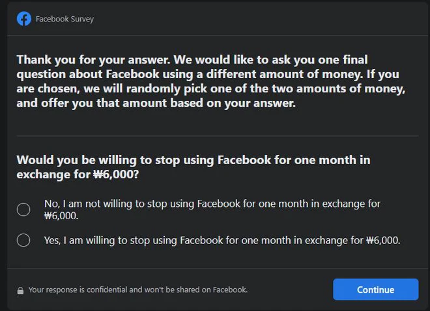Click the "Yes, I am willing" answer text

[x=222, y=240]
